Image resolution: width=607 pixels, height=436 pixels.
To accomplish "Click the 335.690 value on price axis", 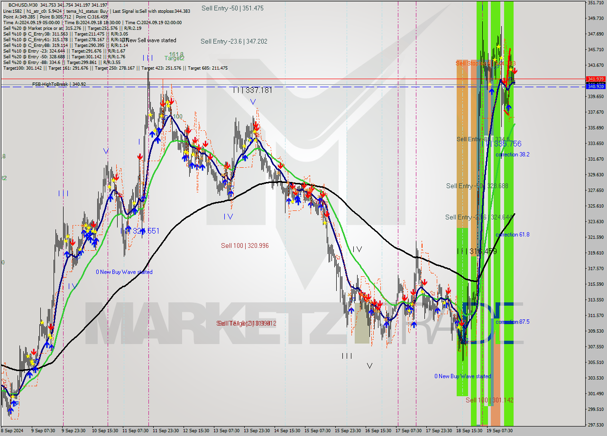I will (596, 127).
